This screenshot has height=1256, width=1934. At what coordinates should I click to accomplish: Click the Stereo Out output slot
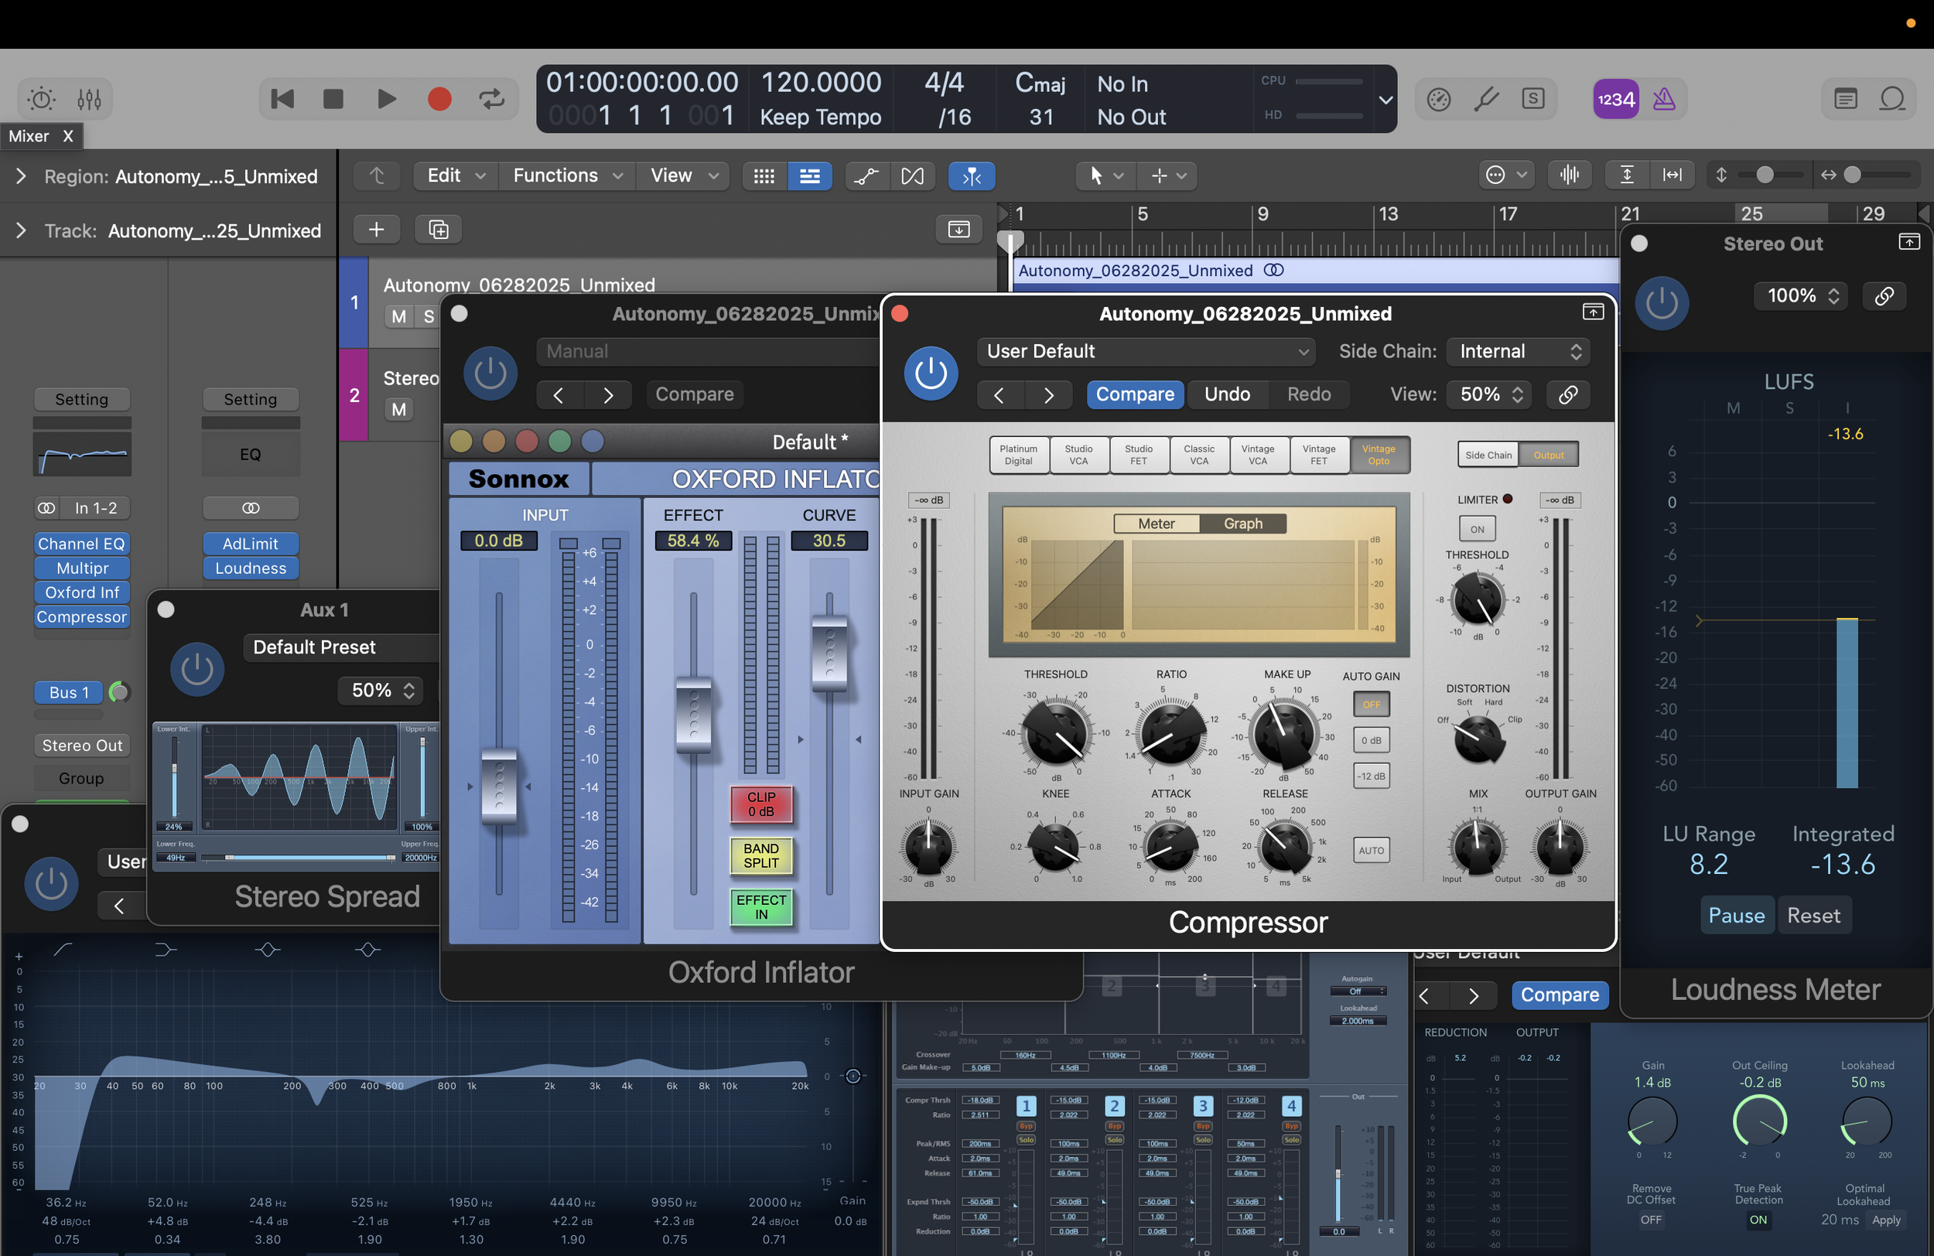click(81, 746)
